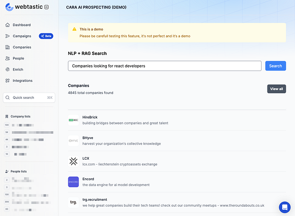This screenshot has height=216, width=295.
Task: Go to the Integrations page
Action: pos(23,81)
